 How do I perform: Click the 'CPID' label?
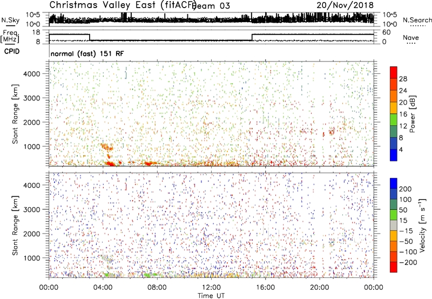pos(12,51)
